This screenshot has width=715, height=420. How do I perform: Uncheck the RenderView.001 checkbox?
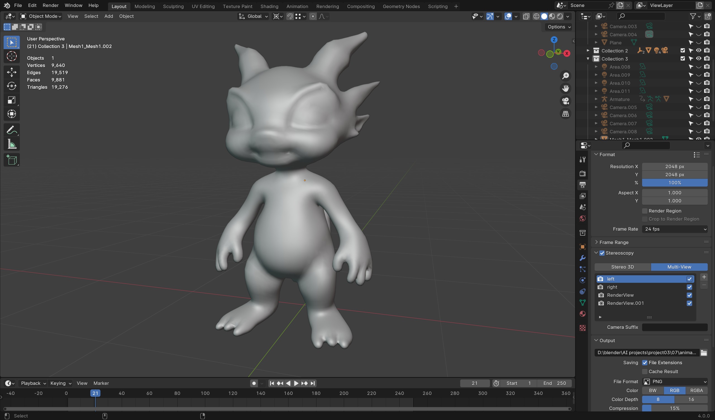[x=689, y=303]
